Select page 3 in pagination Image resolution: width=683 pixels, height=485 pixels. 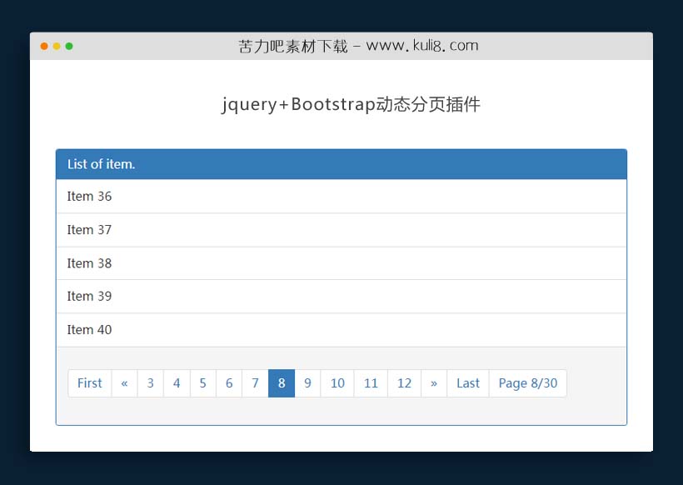pos(150,383)
